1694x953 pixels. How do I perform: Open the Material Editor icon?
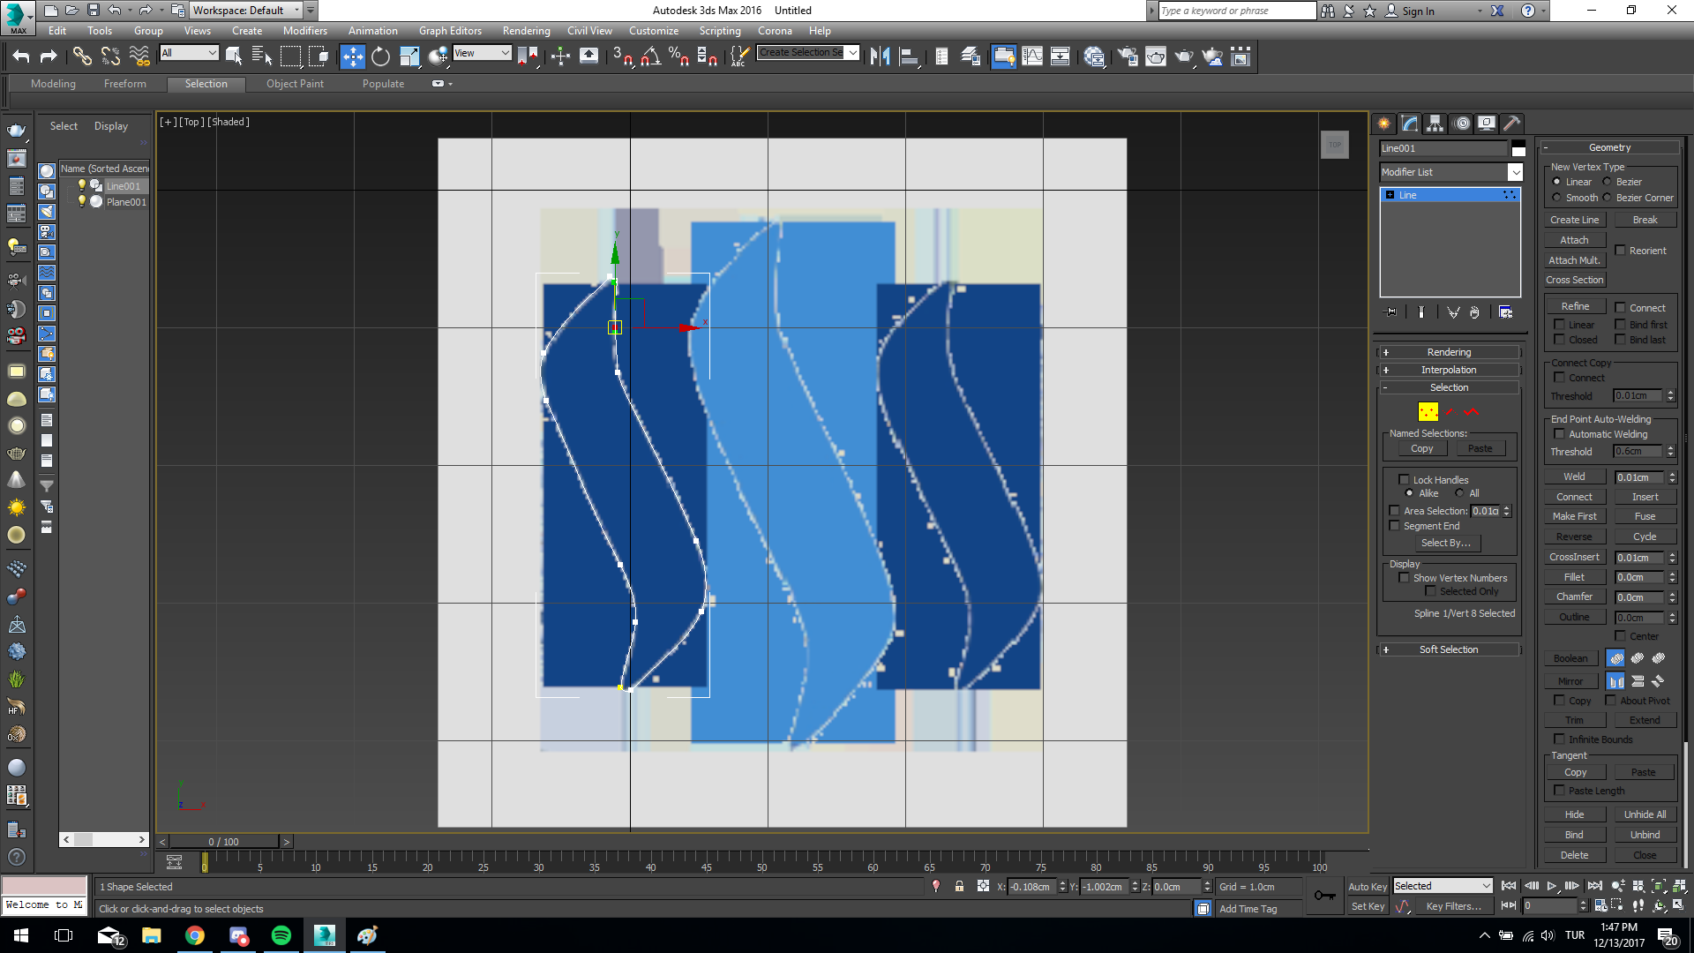(1094, 56)
